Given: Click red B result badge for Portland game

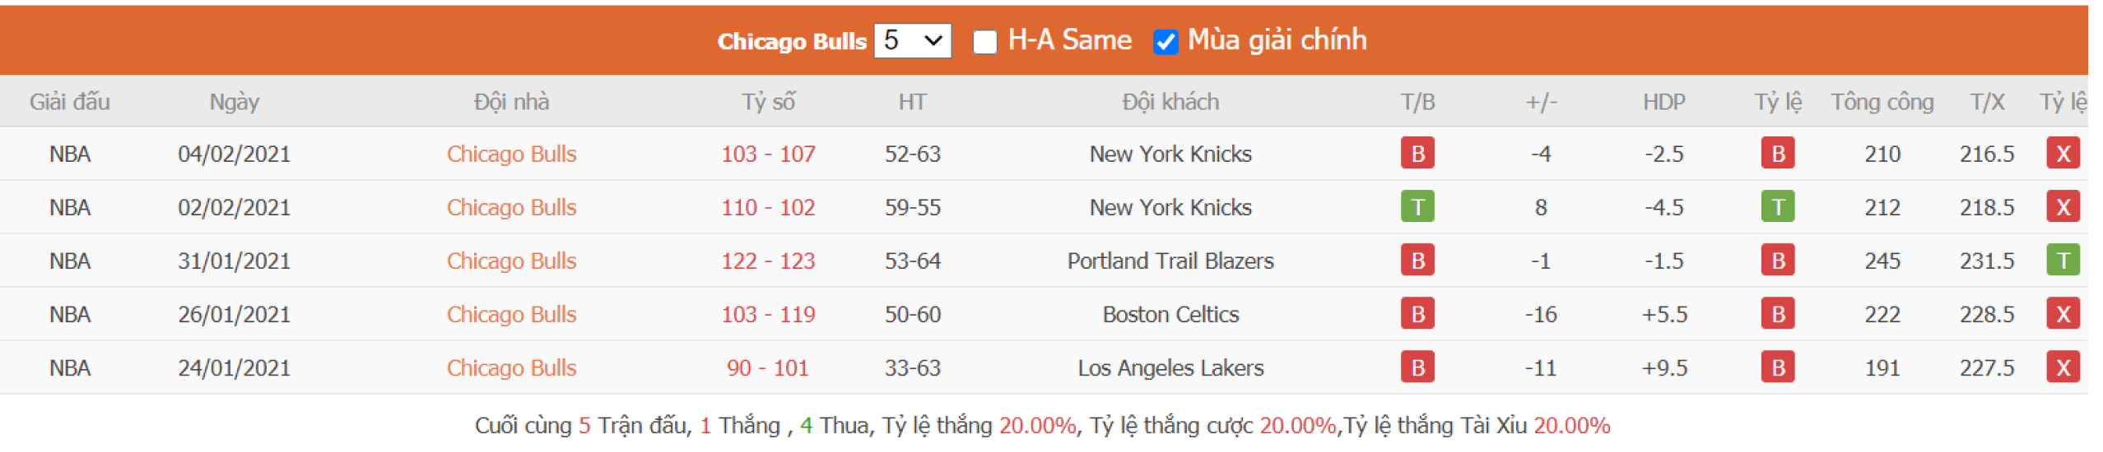Looking at the screenshot, I should pyautogui.click(x=1417, y=261).
